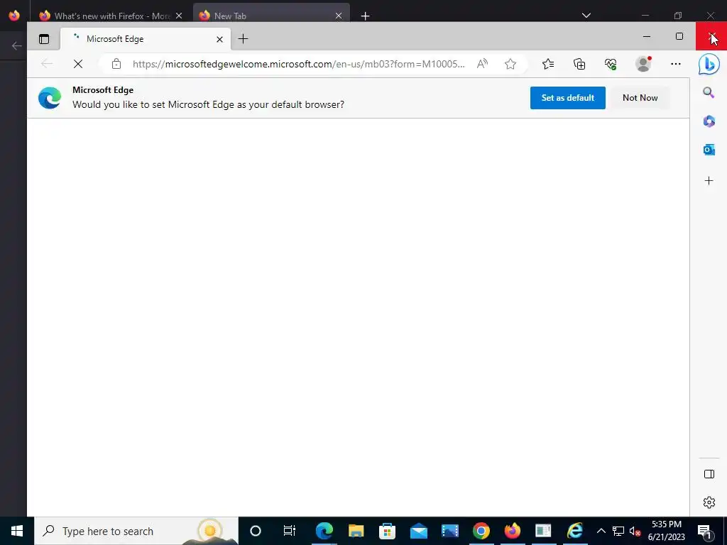Open Browser essentials heart icon
Viewport: 727px width, 545px height.
tap(611, 64)
